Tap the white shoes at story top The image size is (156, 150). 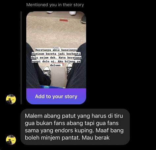point(61,13)
